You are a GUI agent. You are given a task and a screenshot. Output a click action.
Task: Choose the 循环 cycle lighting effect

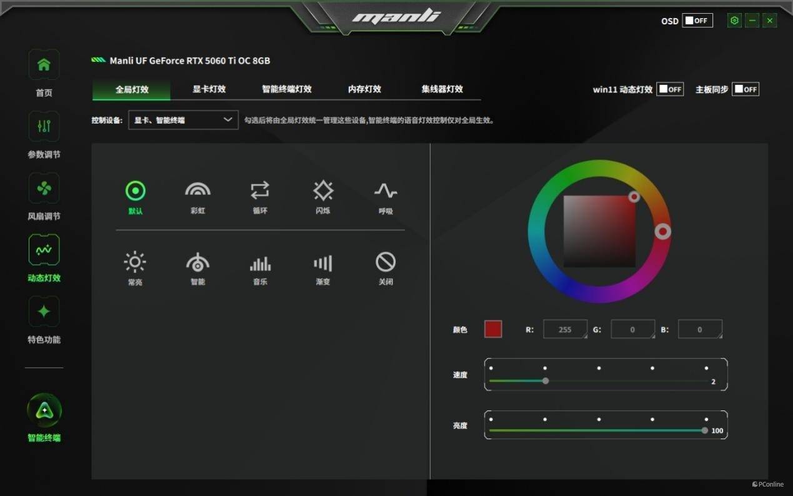pos(260,197)
